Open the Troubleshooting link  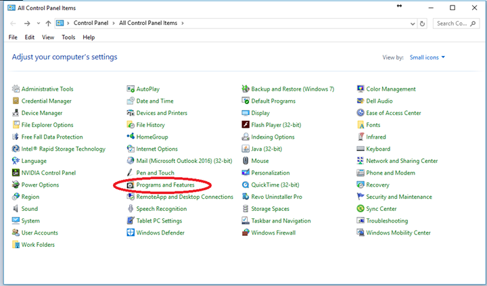coord(387,221)
